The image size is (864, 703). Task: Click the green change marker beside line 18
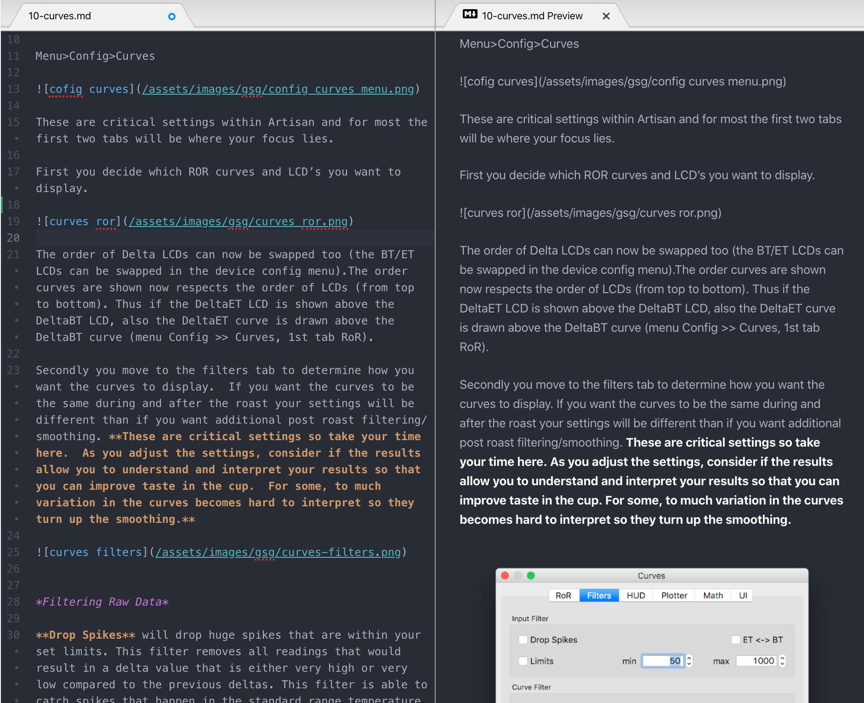tap(2, 205)
